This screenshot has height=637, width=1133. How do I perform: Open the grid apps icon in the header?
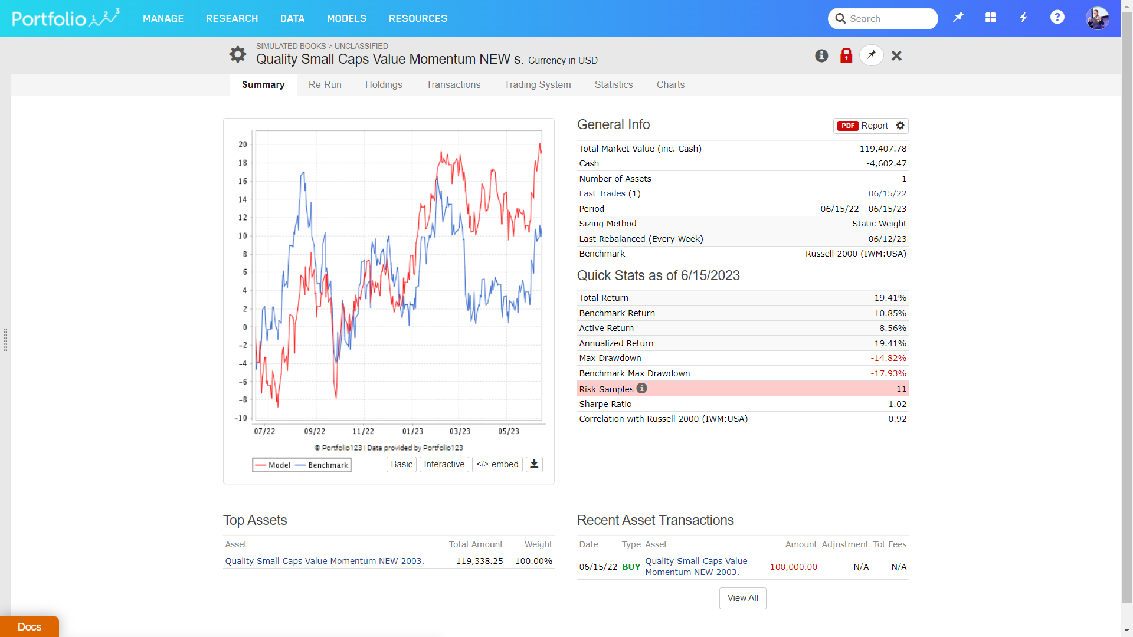coord(991,18)
